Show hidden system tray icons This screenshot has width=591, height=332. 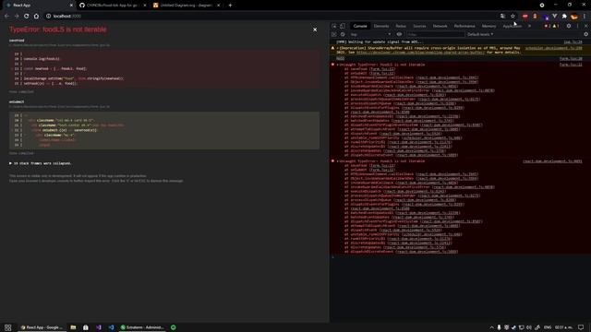[x=491, y=327]
